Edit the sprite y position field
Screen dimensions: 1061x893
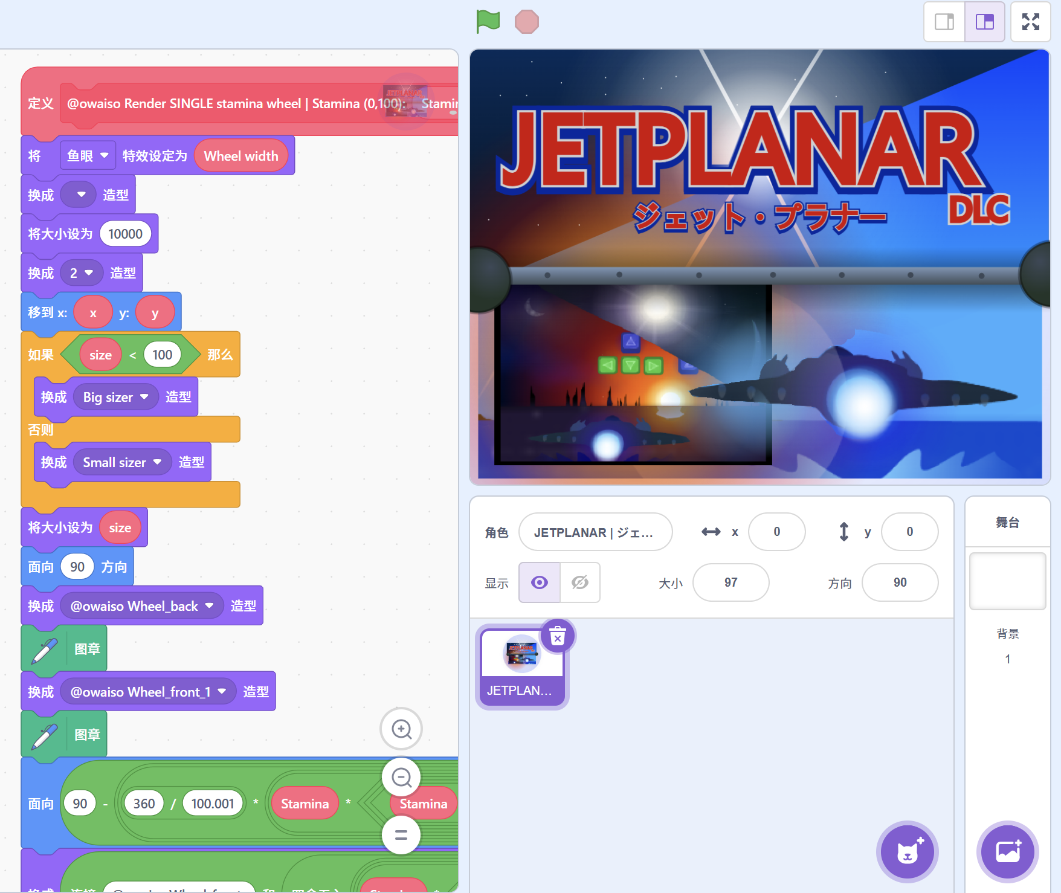[909, 532]
